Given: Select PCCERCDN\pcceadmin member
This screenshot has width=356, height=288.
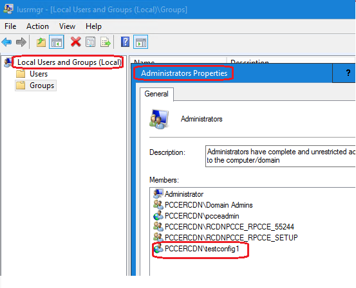Looking at the screenshot, I should point(202,216).
